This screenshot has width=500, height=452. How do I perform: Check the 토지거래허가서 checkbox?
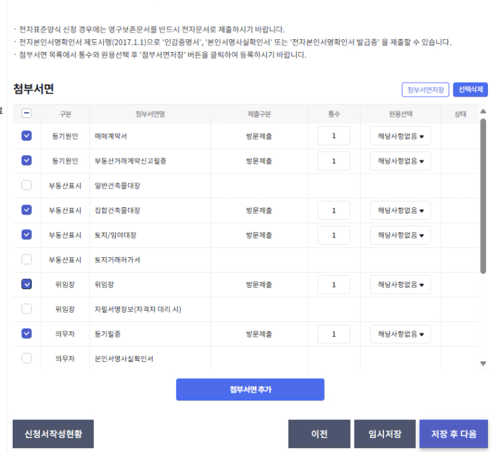point(27,259)
